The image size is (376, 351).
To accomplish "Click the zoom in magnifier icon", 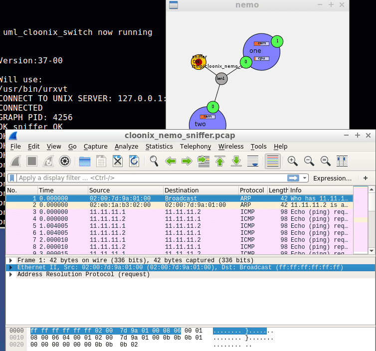I will 293,161.
